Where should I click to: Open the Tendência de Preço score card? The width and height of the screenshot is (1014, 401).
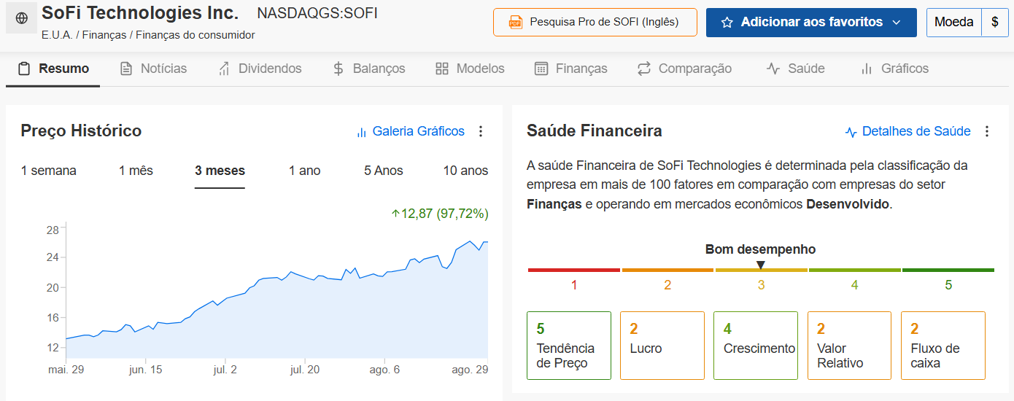pos(569,346)
